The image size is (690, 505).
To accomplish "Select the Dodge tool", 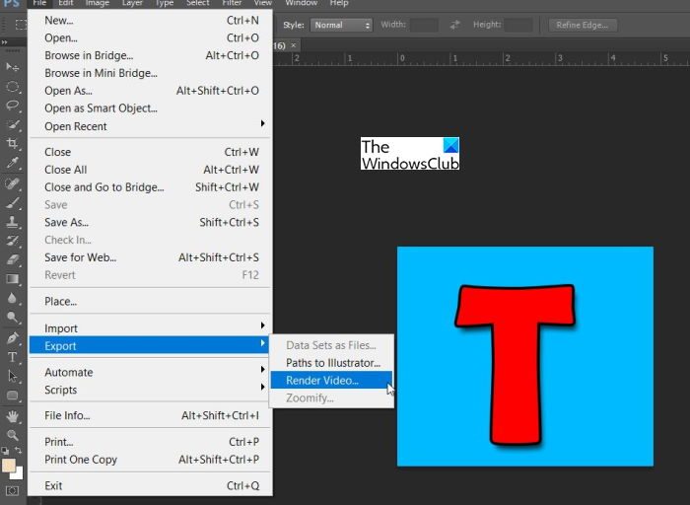I will coord(12,318).
